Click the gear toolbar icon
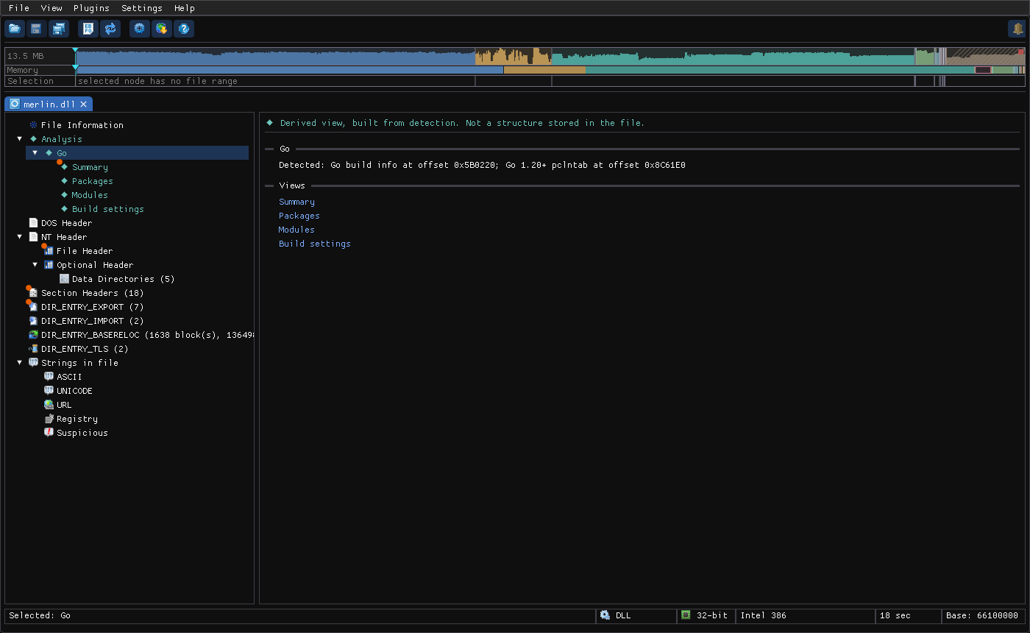 [140, 29]
